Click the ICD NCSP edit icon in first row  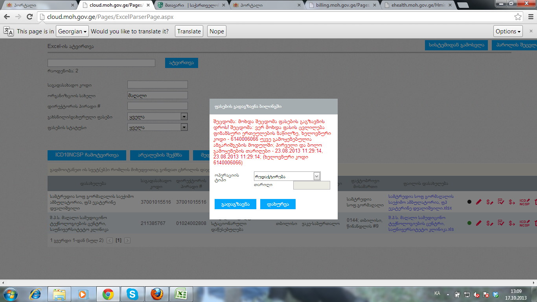click(525, 202)
